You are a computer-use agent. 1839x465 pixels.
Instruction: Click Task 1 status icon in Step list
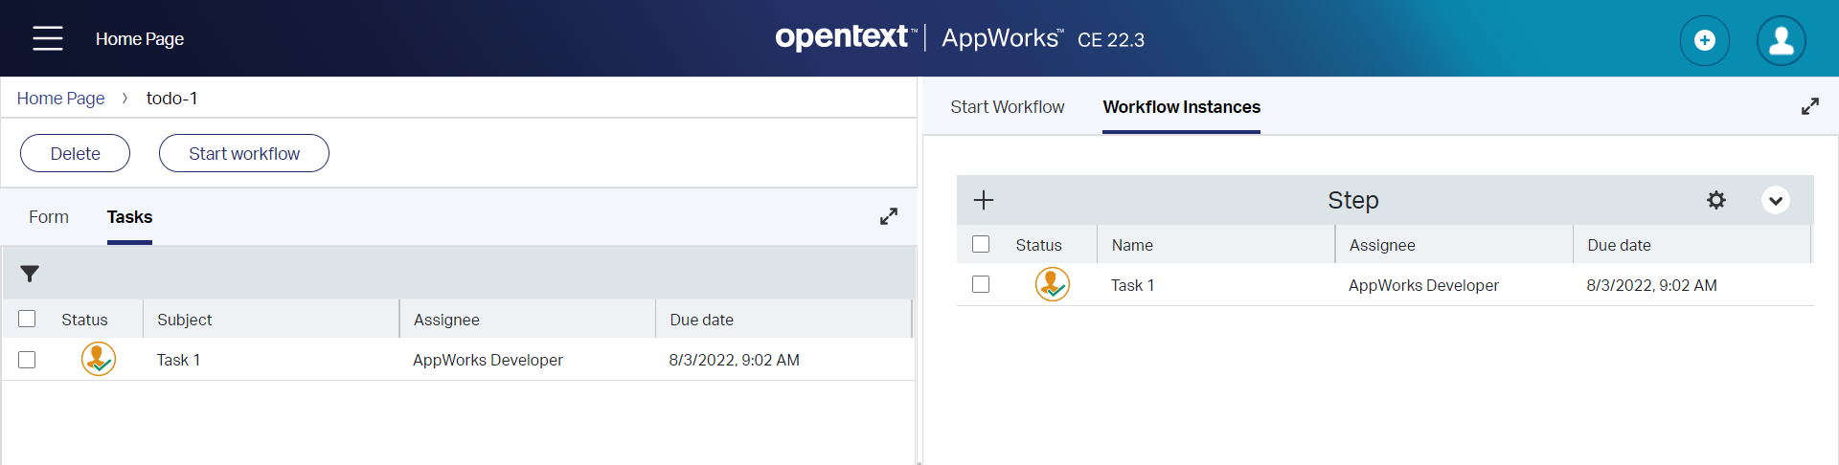coord(1053,284)
